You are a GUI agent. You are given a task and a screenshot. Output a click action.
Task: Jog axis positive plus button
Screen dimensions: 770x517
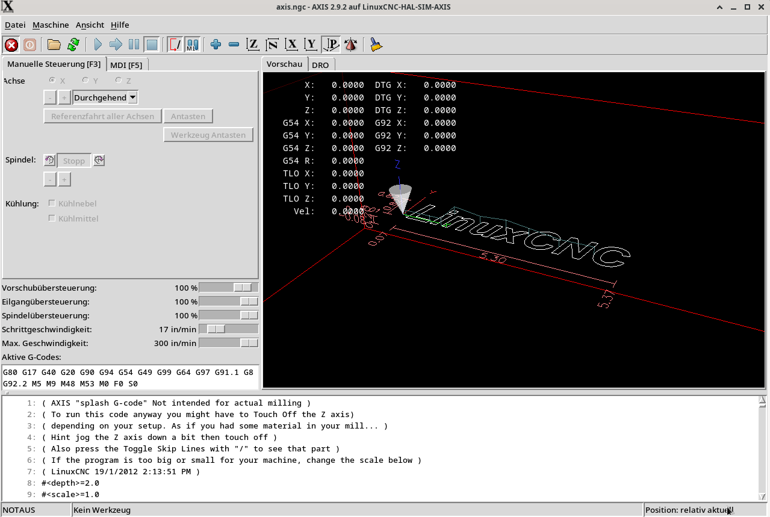[x=64, y=98]
